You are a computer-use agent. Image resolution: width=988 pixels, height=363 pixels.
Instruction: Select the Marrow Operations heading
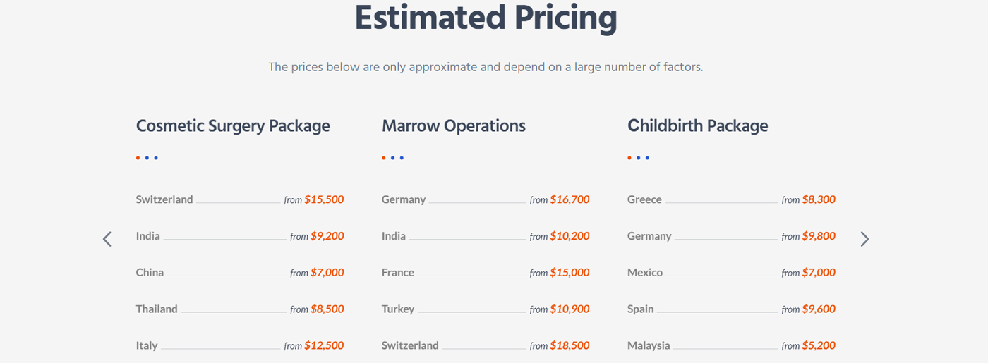tap(454, 126)
